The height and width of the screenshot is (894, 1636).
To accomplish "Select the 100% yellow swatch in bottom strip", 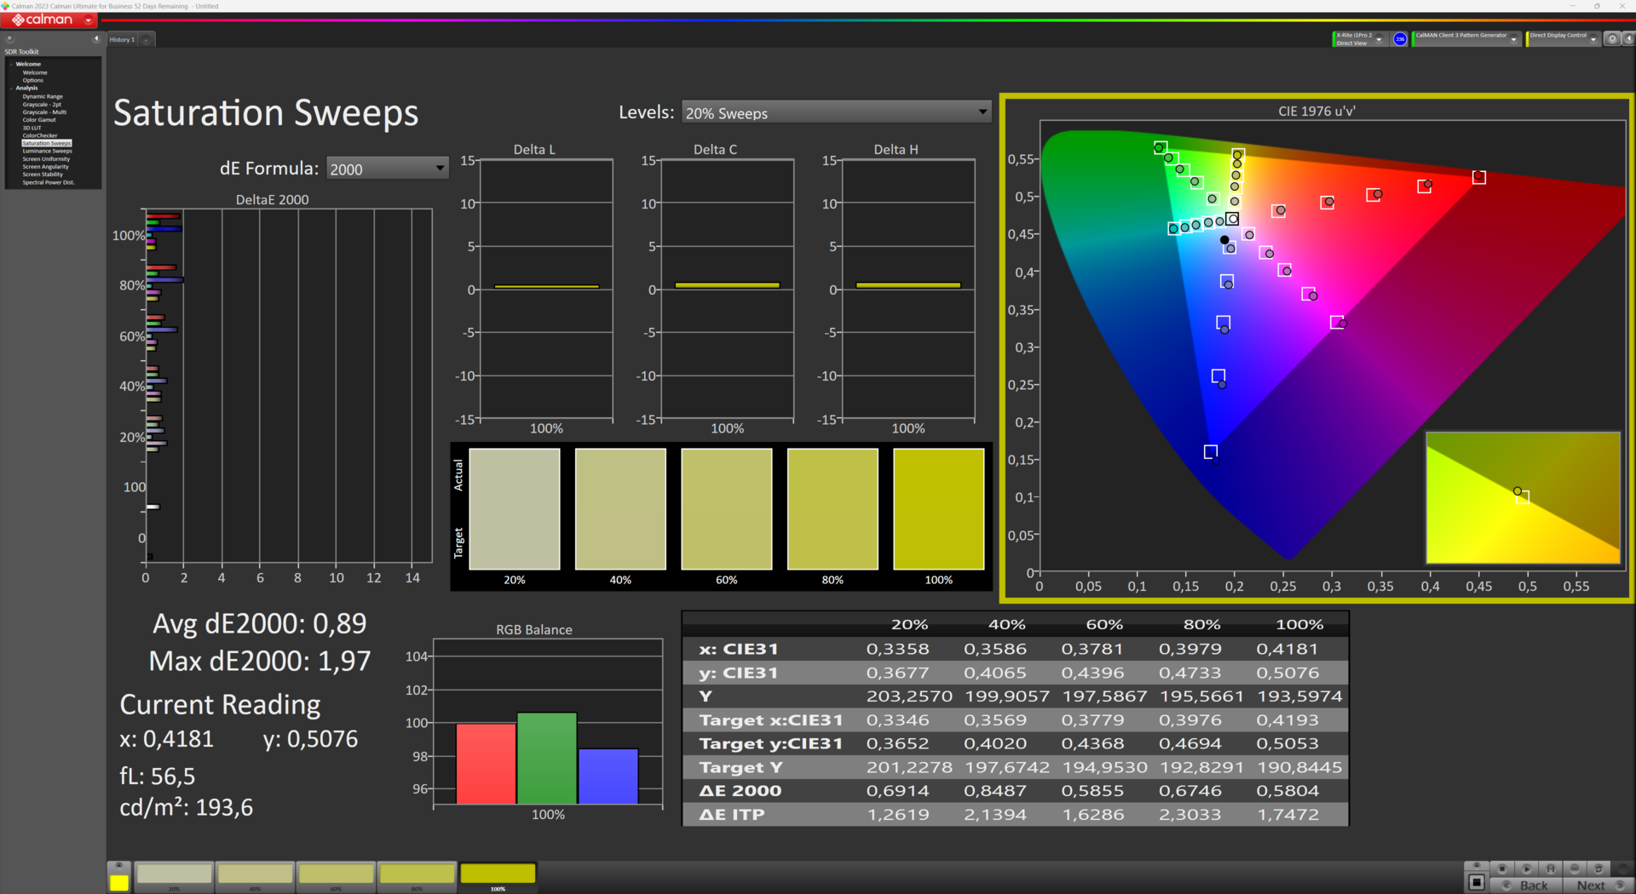I will pyautogui.click(x=498, y=876).
